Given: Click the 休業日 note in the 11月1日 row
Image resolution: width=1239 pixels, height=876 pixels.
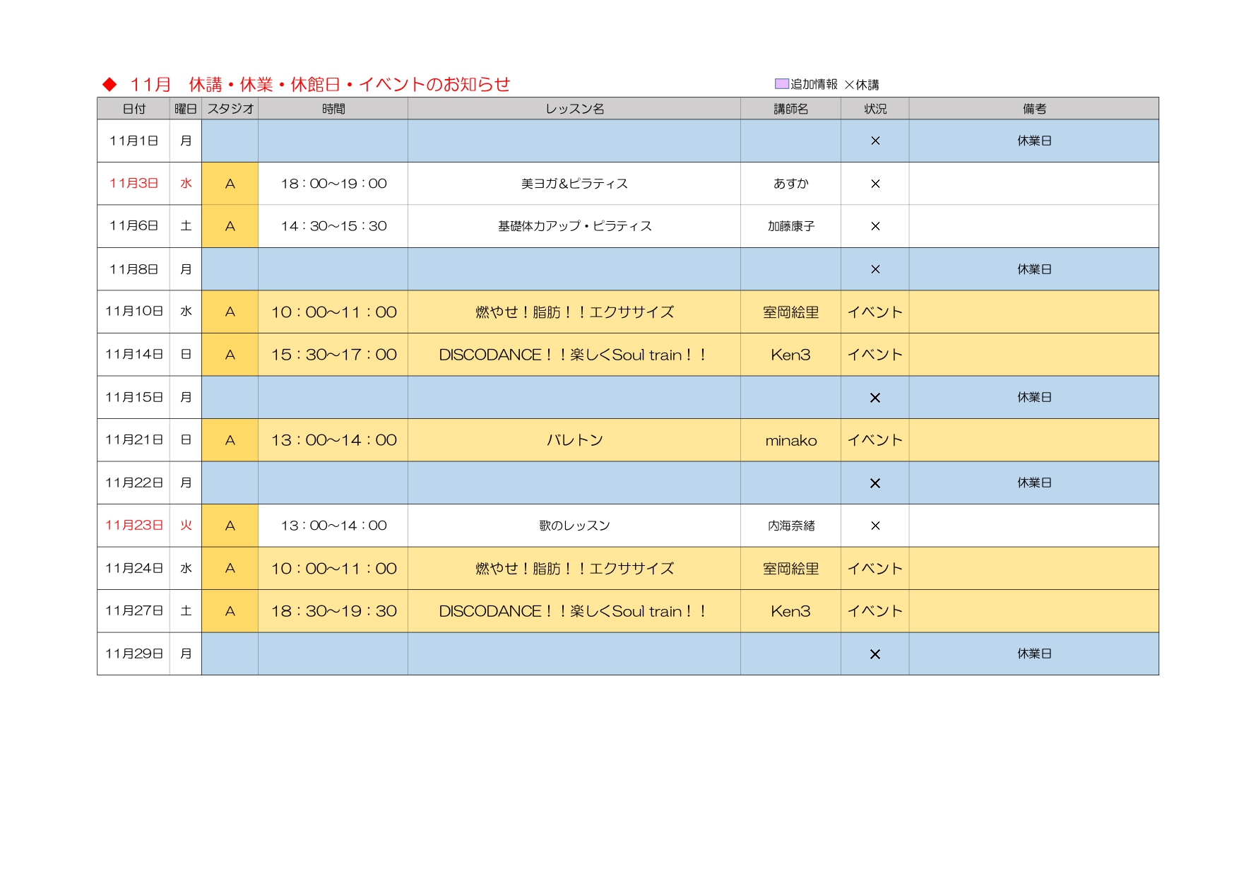Looking at the screenshot, I should [x=1034, y=141].
